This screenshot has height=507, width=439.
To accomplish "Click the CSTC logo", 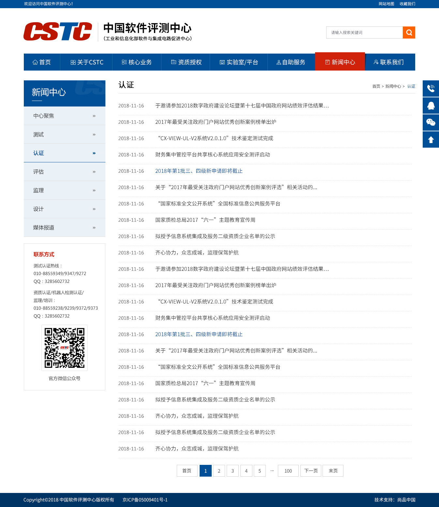I will [57, 31].
